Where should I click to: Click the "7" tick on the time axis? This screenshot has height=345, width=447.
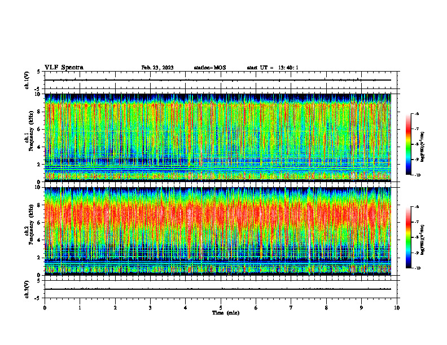point(291,308)
